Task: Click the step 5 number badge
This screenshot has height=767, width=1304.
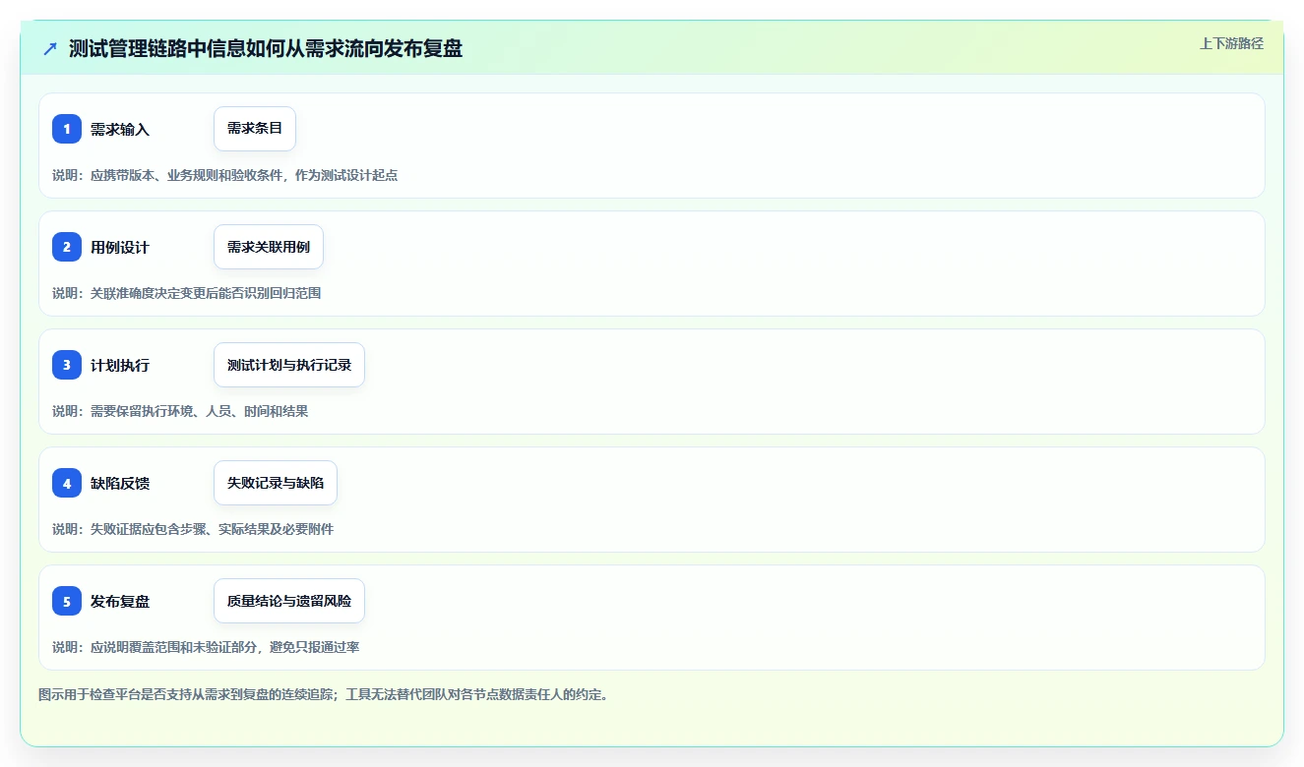Action: [67, 601]
